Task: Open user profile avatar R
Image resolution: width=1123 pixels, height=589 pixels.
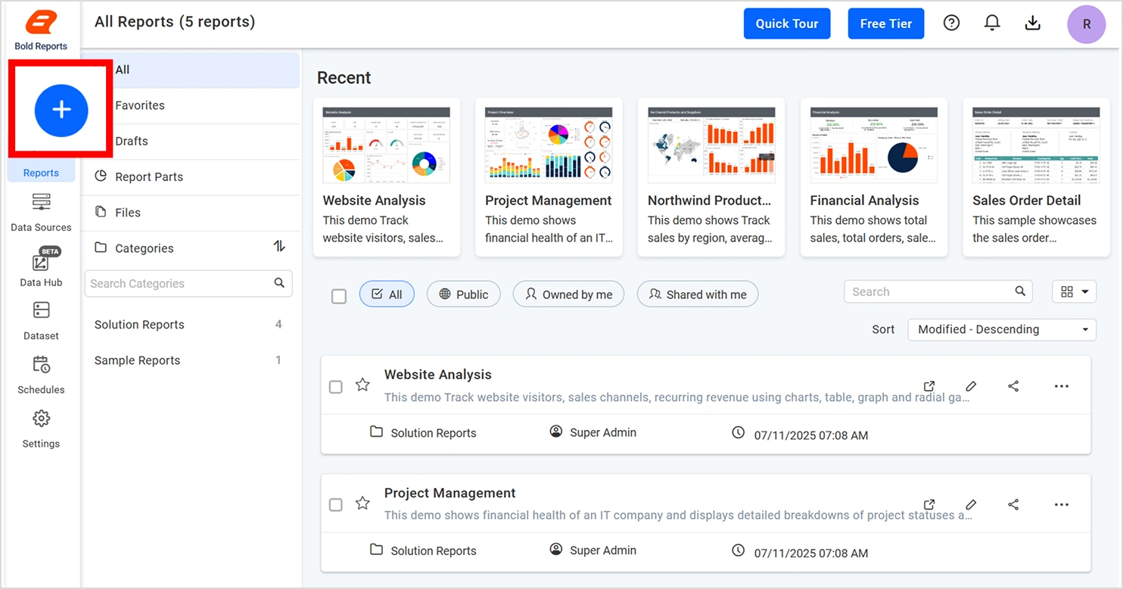Action: [1087, 24]
